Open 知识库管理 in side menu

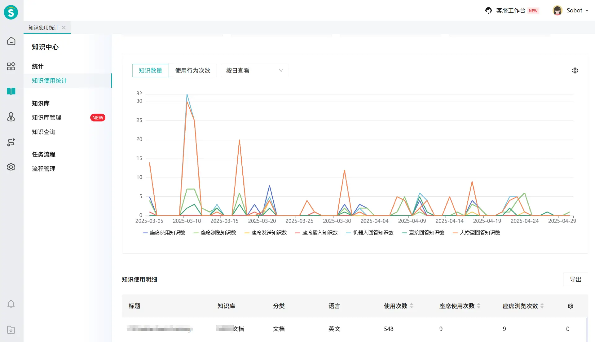[x=46, y=117]
